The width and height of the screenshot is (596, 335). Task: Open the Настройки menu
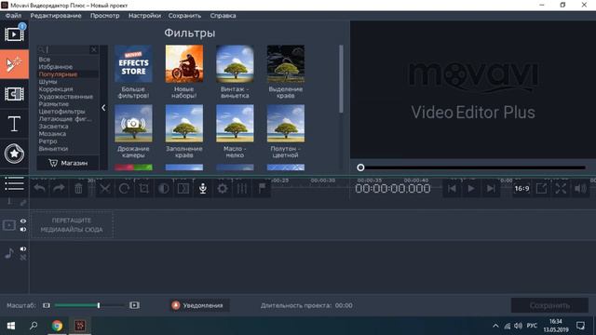click(x=144, y=16)
